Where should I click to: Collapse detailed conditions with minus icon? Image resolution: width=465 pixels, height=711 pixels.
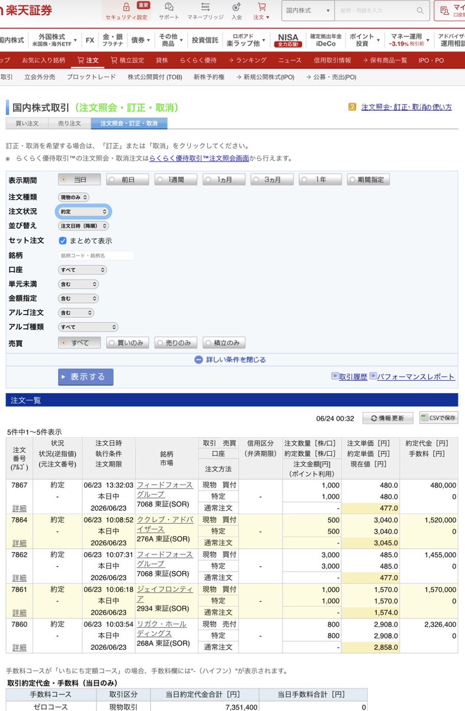click(198, 359)
